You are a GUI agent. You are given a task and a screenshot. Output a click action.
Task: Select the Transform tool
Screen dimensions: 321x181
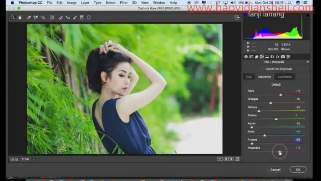52,18
